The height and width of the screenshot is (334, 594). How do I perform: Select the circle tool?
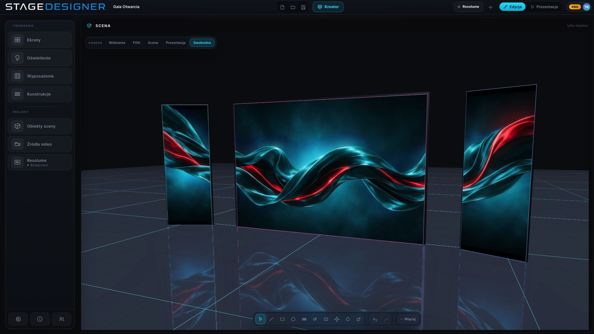tap(293, 319)
